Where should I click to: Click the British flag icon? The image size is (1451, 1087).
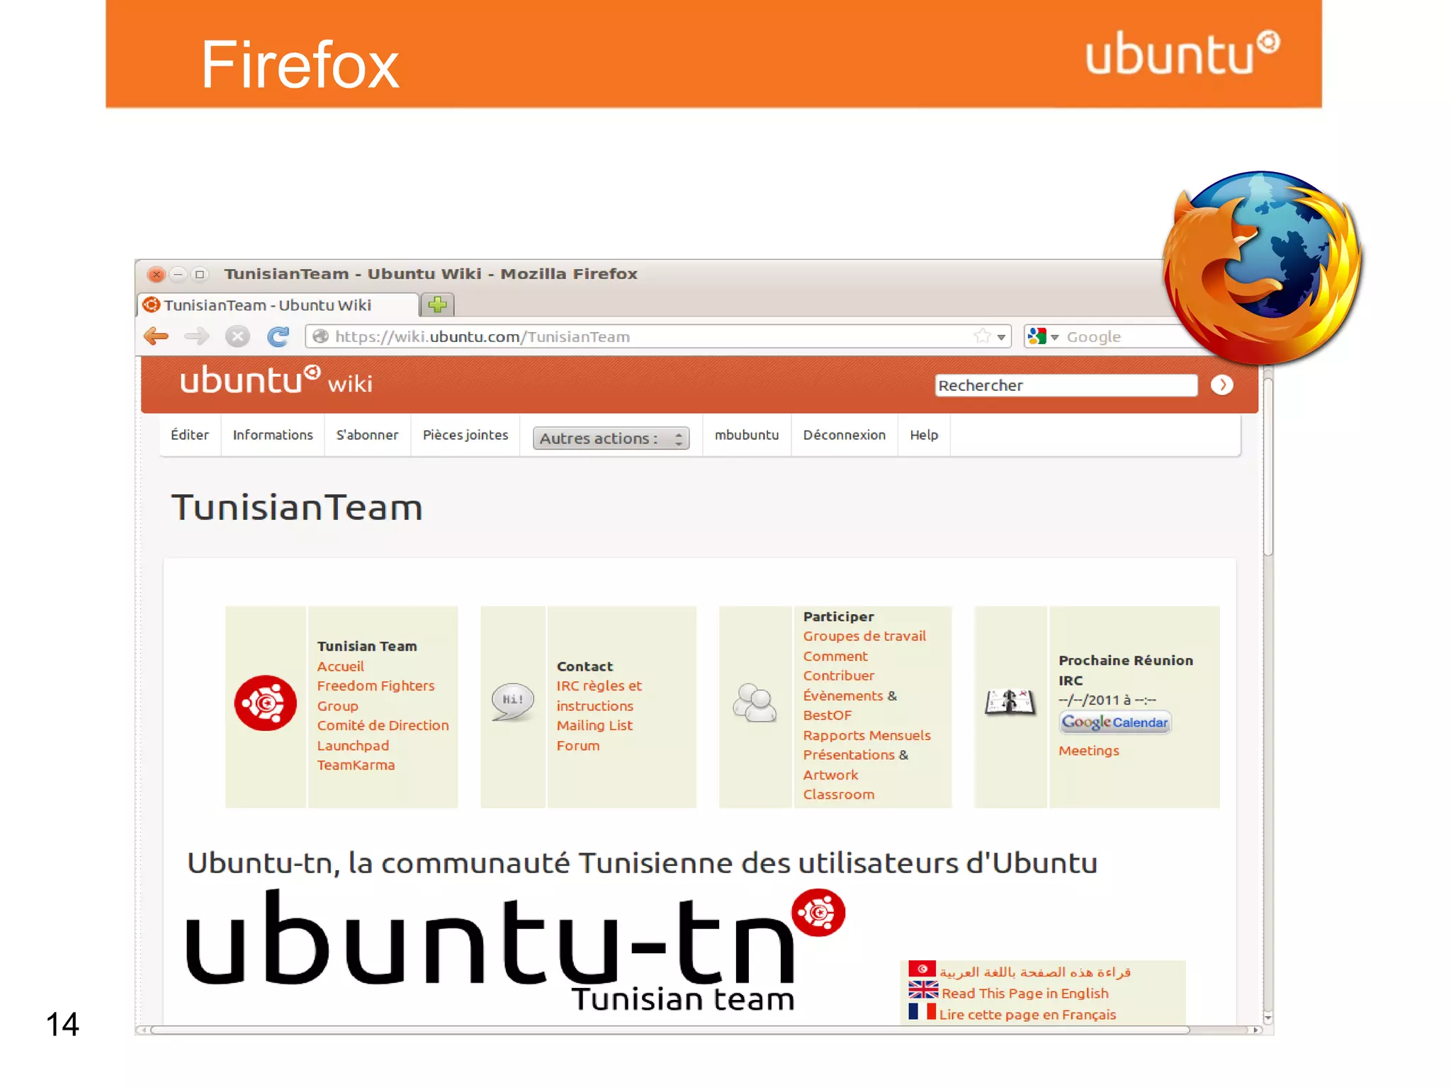(x=923, y=990)
